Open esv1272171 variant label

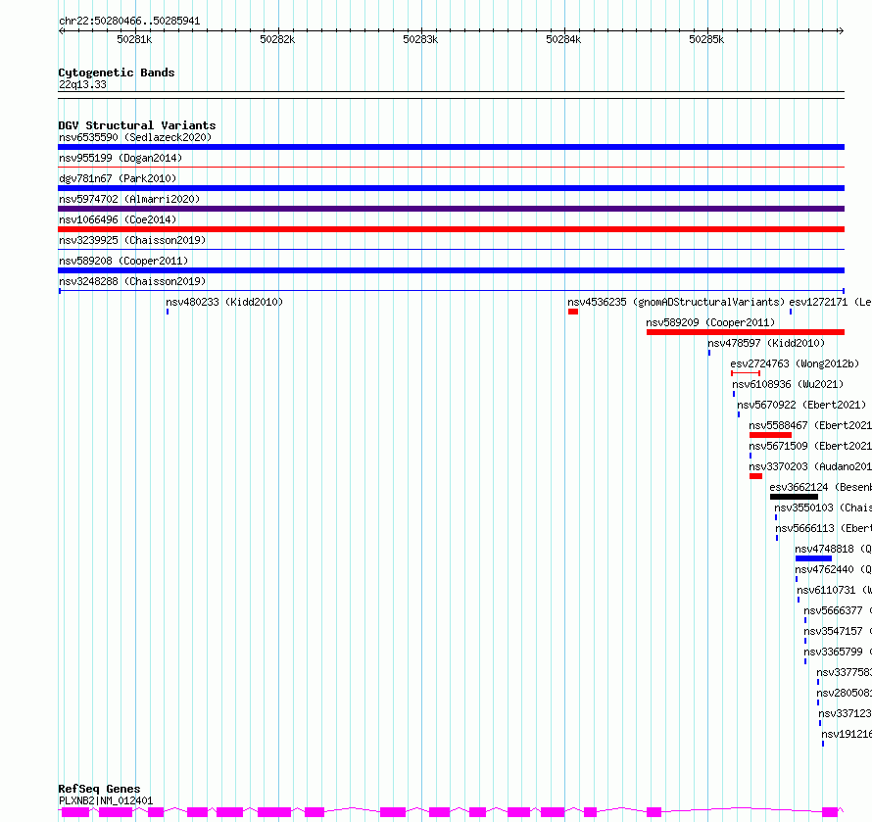[x=830, y=302]
